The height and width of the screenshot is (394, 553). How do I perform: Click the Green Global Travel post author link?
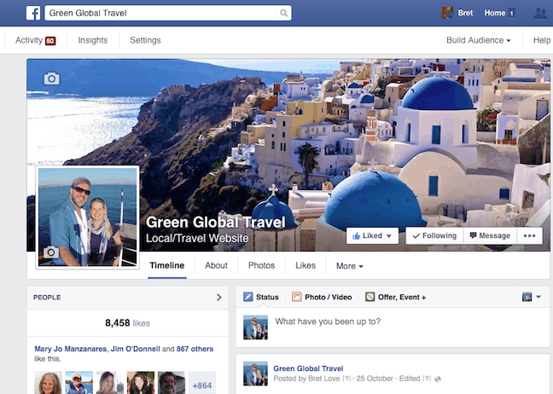[308, 368]
